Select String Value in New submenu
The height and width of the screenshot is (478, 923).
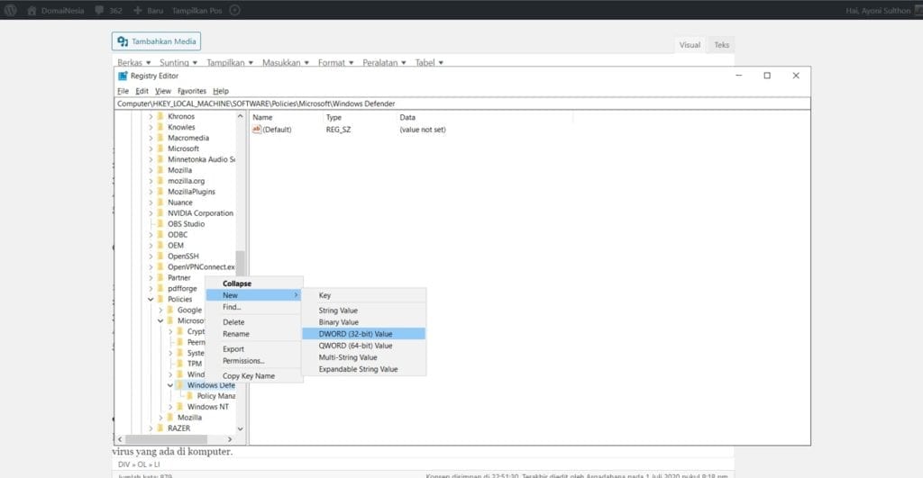338,311
